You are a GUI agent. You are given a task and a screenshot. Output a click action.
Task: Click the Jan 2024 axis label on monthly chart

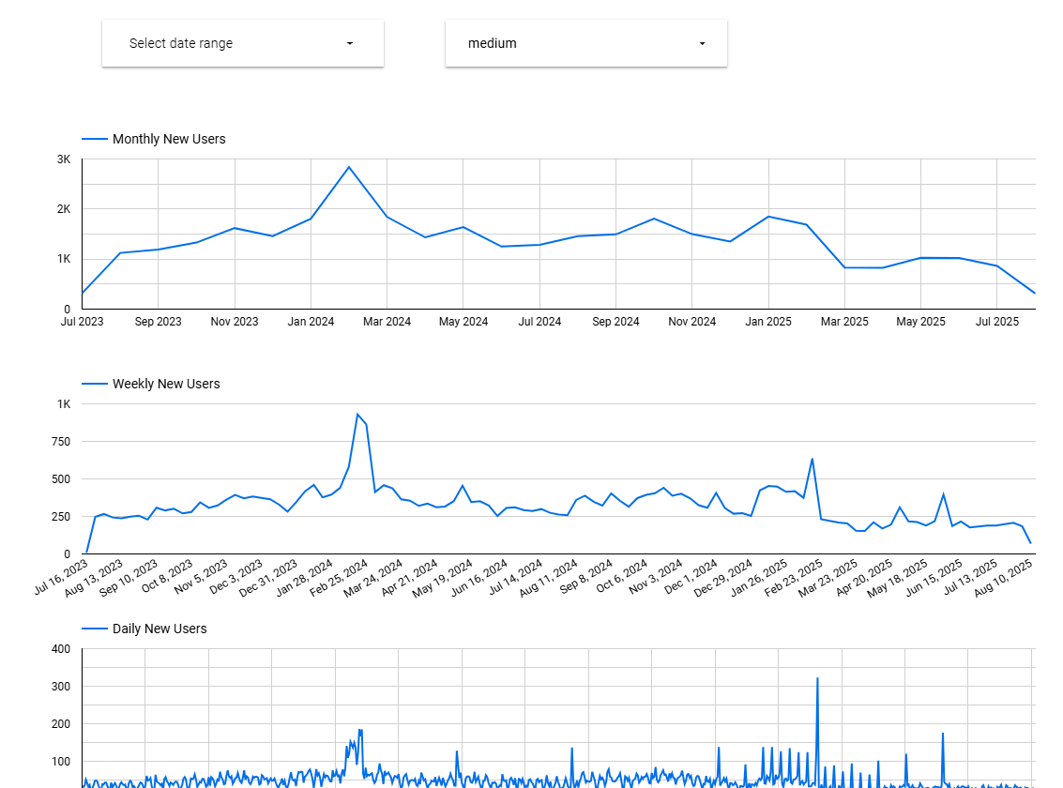click(x=311, y=322)
